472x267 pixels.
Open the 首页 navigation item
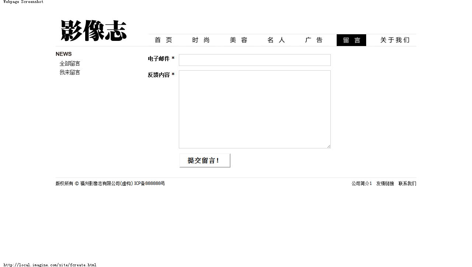(163, 40)
